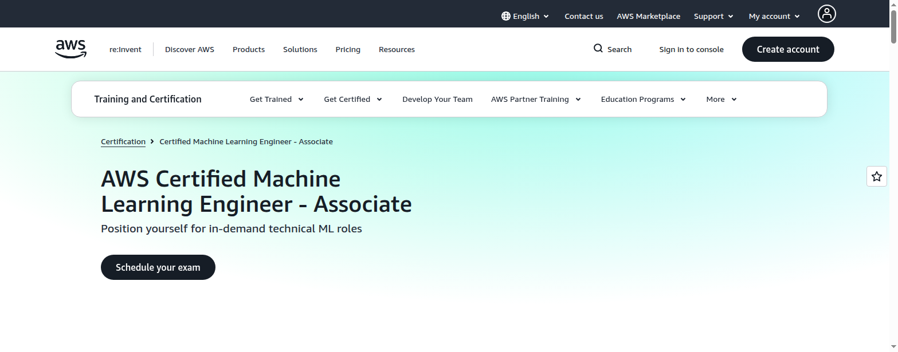The image size is (898, 352).
Task: Expand the More menu
Action: click(721, 99)
